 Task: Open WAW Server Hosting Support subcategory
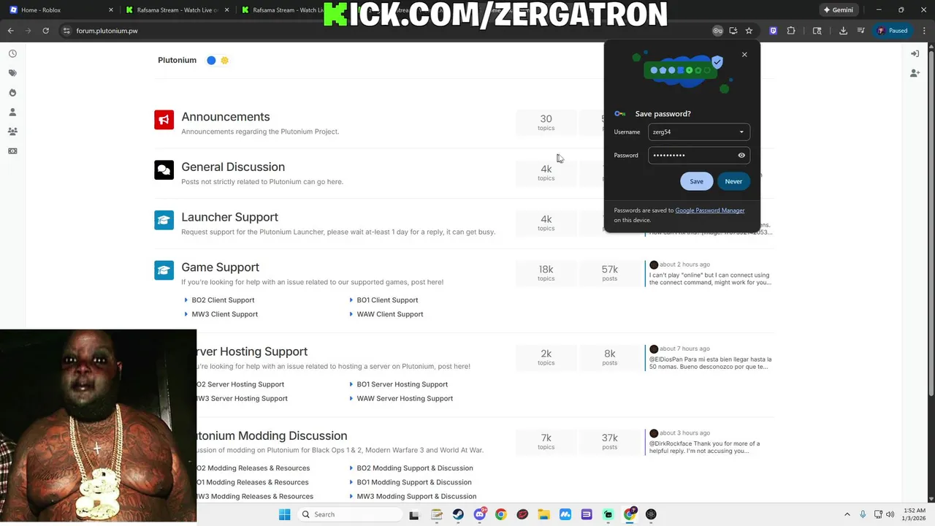click(405, 398)
